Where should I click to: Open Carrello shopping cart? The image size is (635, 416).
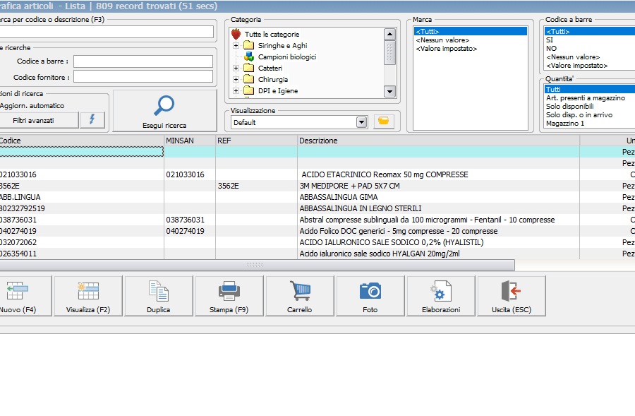[299, 296]
